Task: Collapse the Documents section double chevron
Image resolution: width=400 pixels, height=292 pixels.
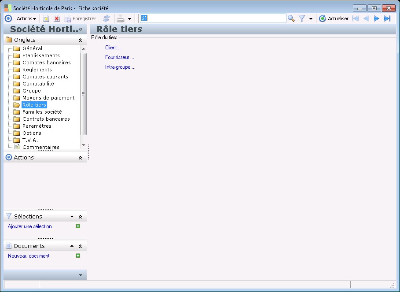Action: pyautogui.click(x=80, y=246)
